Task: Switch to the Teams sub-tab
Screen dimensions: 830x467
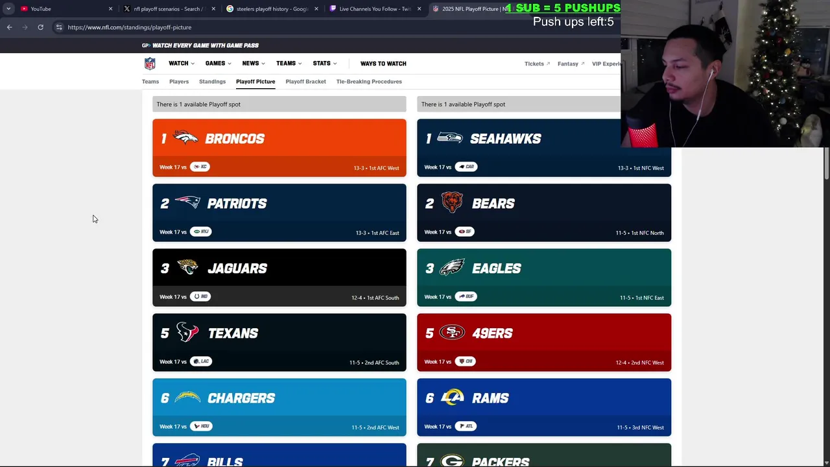Action: [150, 82]
